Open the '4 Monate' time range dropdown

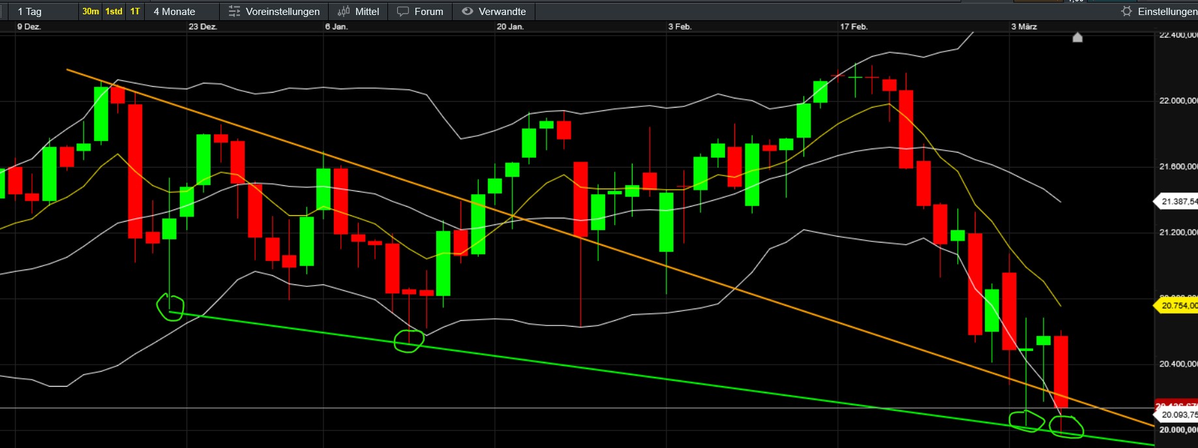(183, 11)
